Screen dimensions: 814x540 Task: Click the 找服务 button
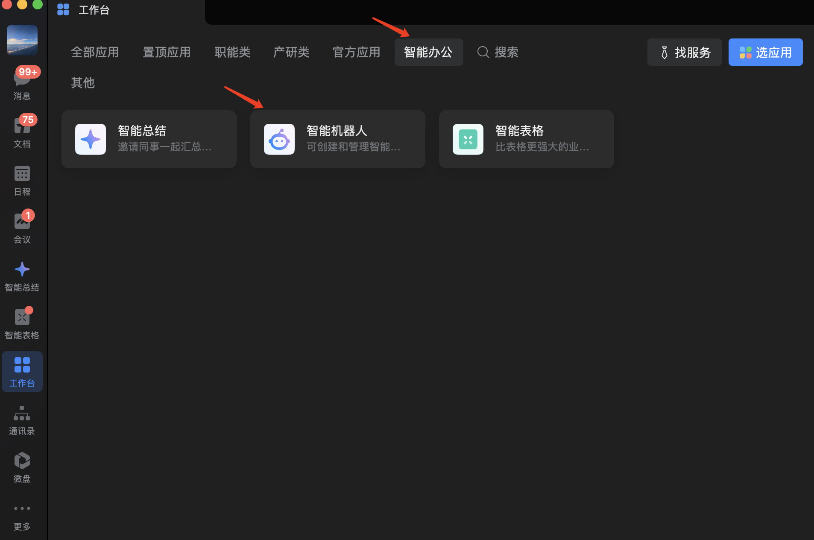click(684, 52)
